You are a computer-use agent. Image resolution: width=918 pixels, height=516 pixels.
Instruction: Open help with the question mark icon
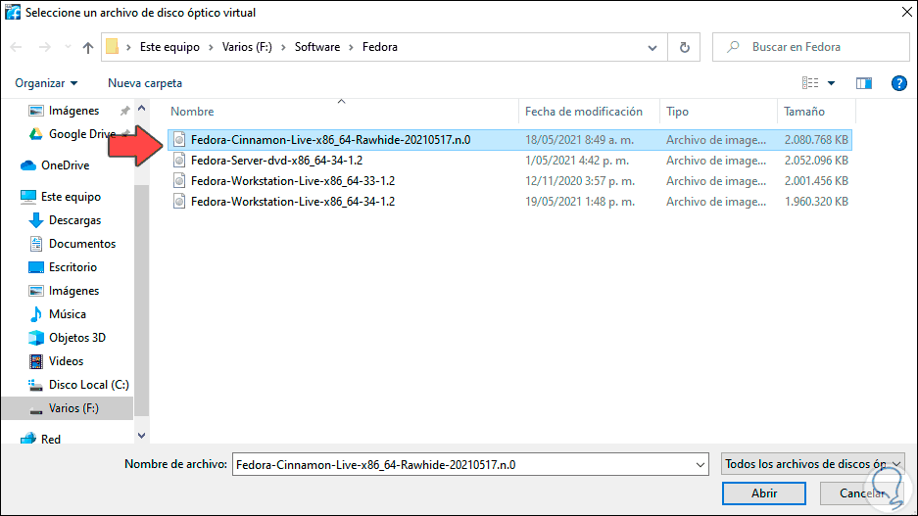pyautogui.click(x=898, y=83)
